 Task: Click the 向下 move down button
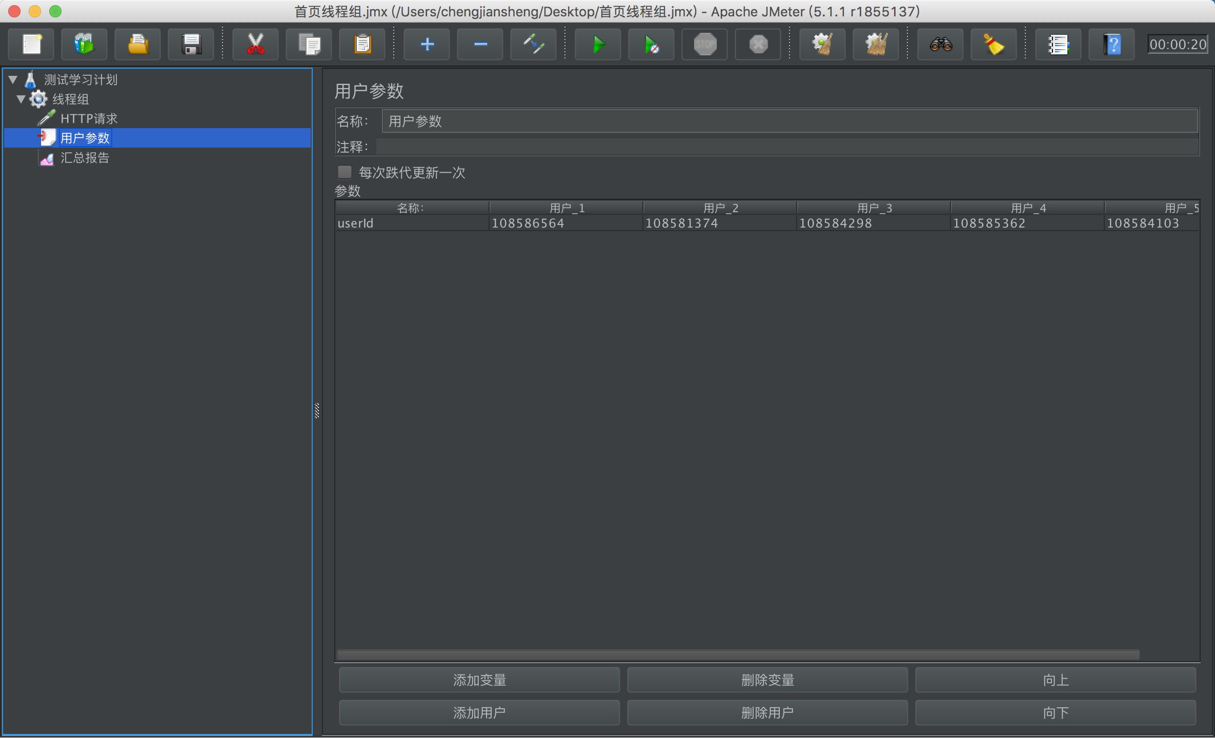tap(1056, 712)
